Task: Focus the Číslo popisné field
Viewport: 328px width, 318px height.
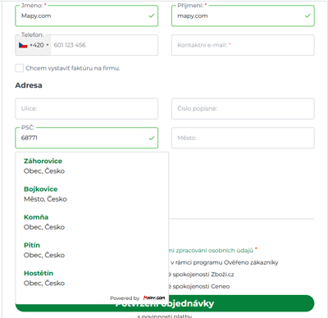Action: pos(243,109)
